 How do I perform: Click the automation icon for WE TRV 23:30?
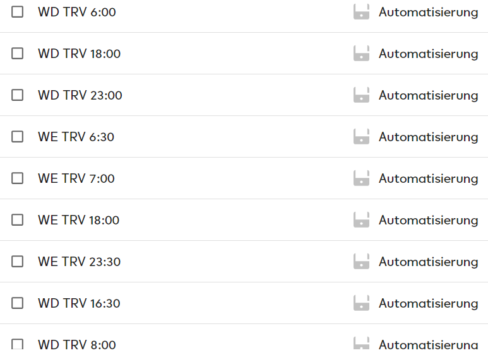click(361, 262)
